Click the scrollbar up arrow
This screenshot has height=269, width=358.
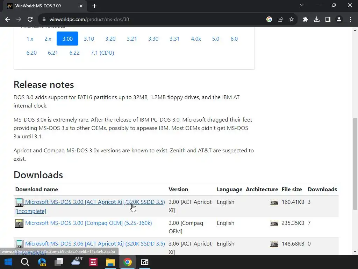(x=355, y=30)
